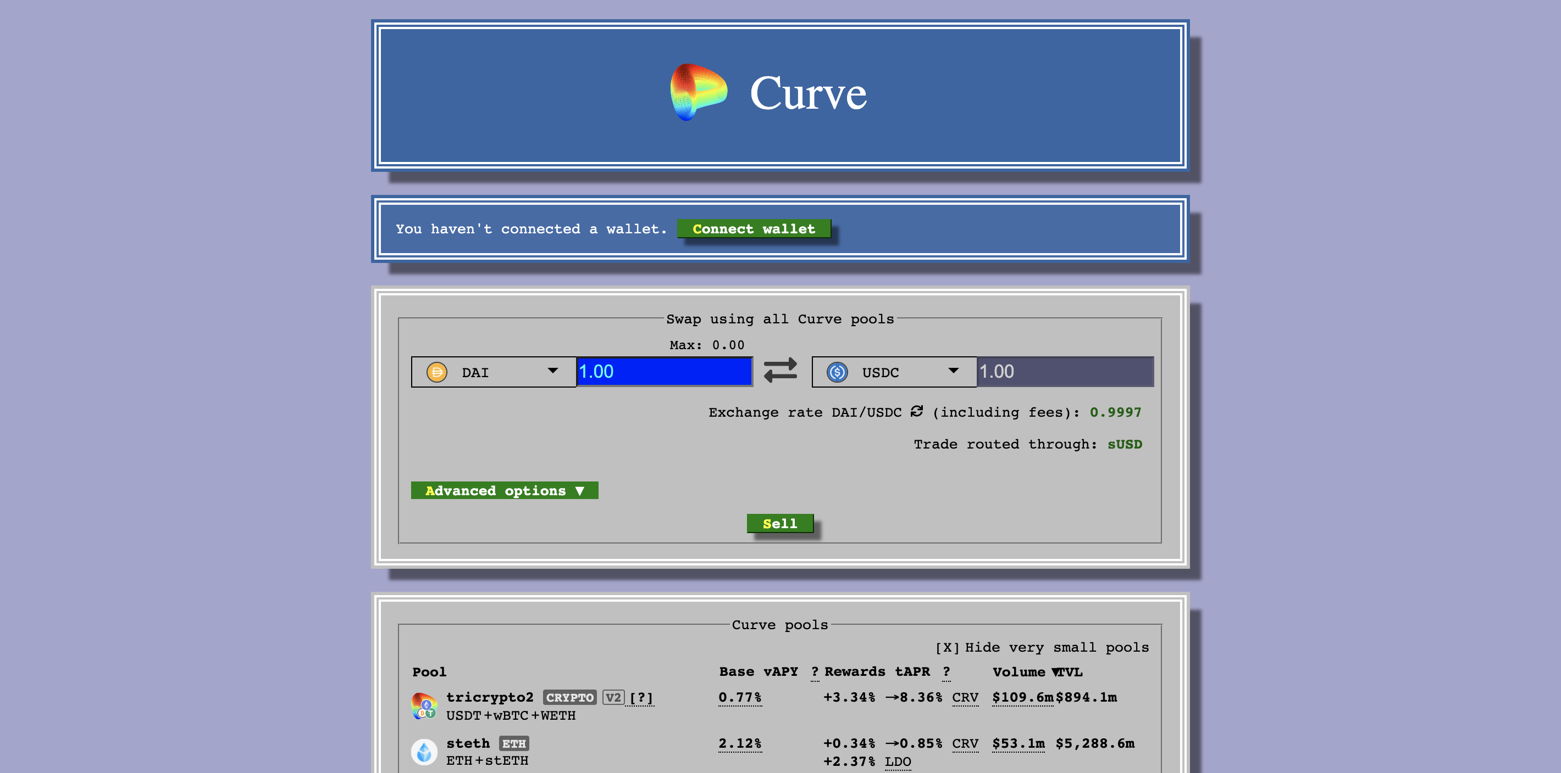Screen dimensions: 1561x773
Task: Click the question mark after Rewards tAPR
Action: click(x=946, y=672)
